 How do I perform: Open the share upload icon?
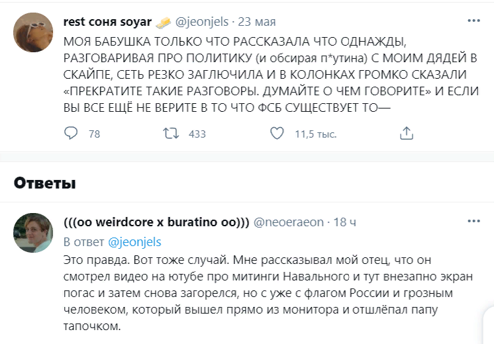point(407,133)
